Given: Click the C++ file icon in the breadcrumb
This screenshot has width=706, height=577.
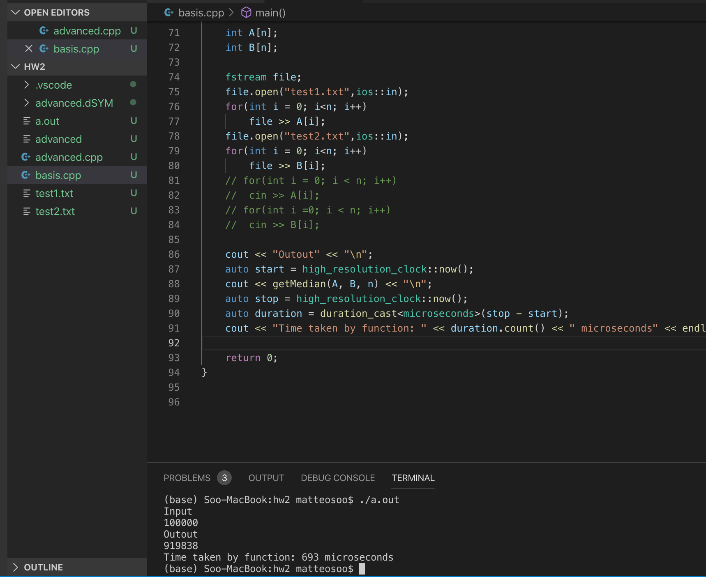Looking at the screenshot, I should (x=169, y=13).
